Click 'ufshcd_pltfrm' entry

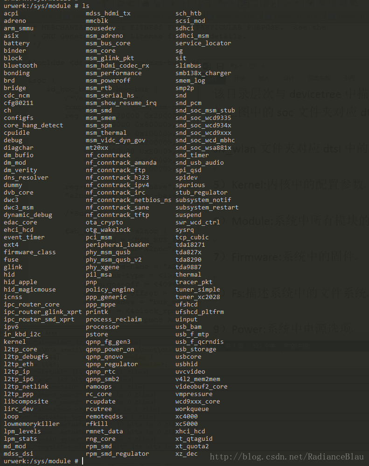click(200, 312)
